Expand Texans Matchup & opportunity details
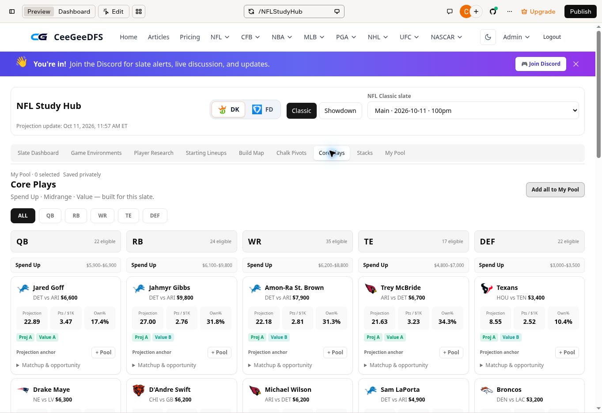The width and height of the screenshot is (602, 413). pyautogui.click(x=512, y=365)
